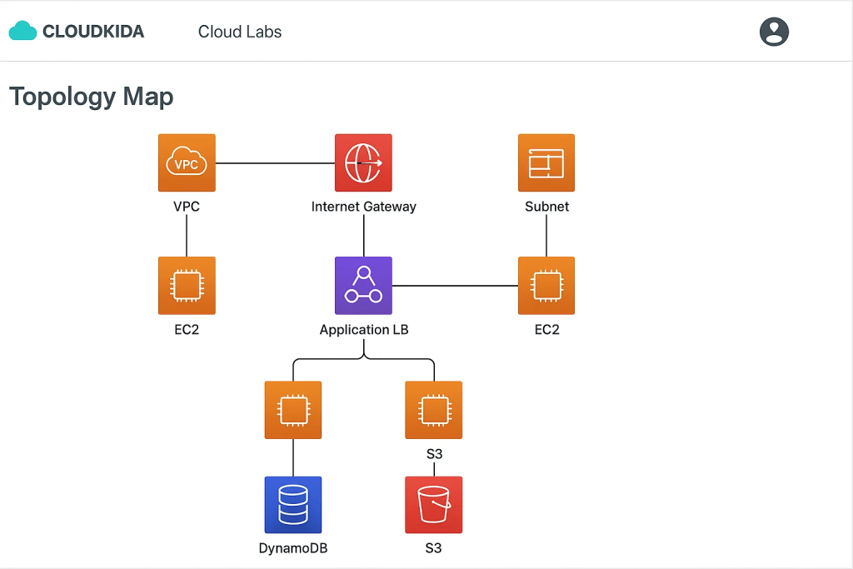Click the DynamoDB text label
This screenshot has width=853, height=569.
293,548
